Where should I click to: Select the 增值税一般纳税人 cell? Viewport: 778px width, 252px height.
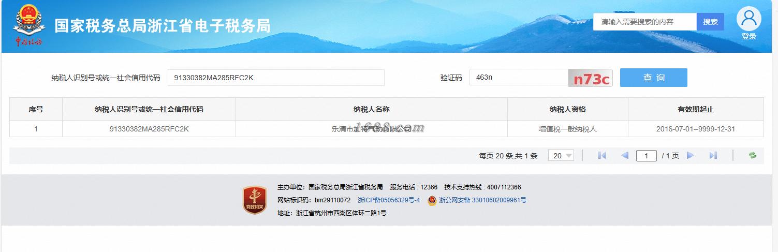click(568, 129)
